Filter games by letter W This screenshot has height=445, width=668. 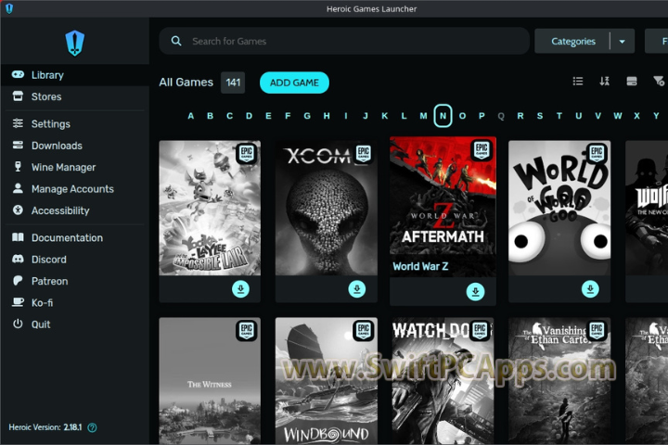click(x=618, y=116)
